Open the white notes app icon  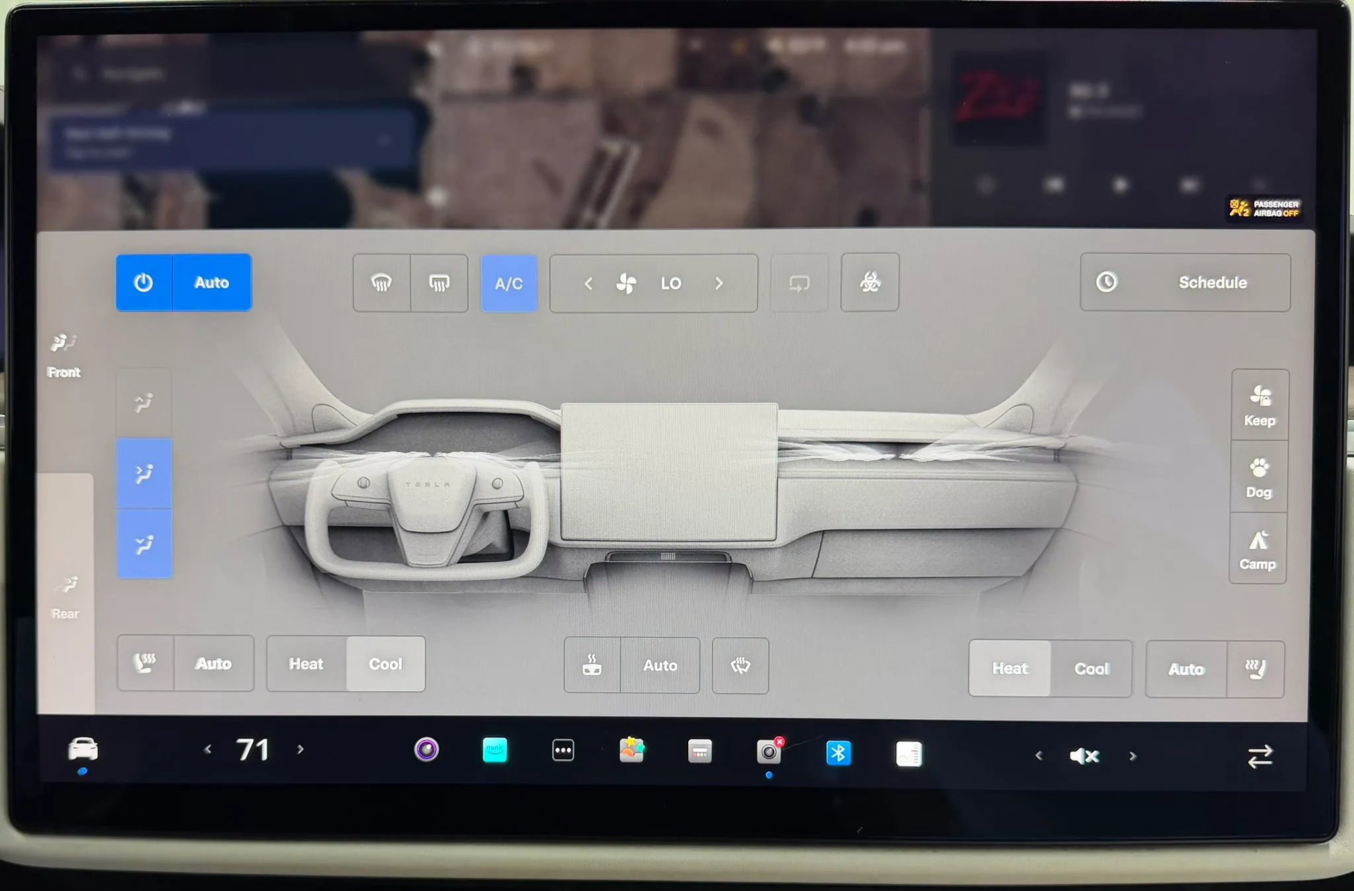(908, 754)
